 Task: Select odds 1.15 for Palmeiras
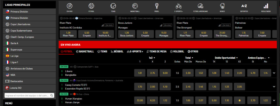click(244, 34)
